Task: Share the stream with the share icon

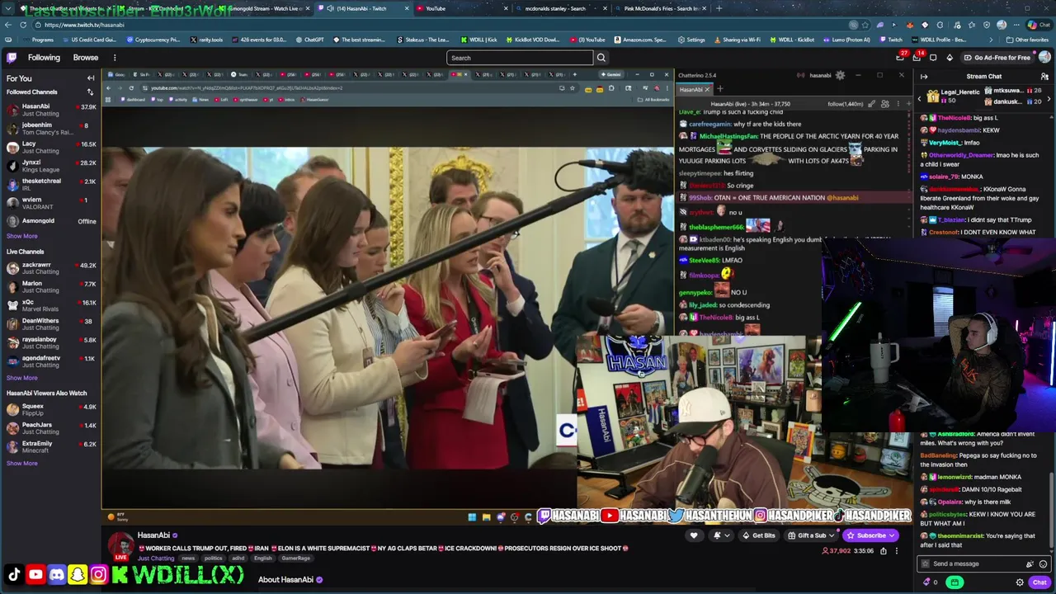Action: [884, 550]
